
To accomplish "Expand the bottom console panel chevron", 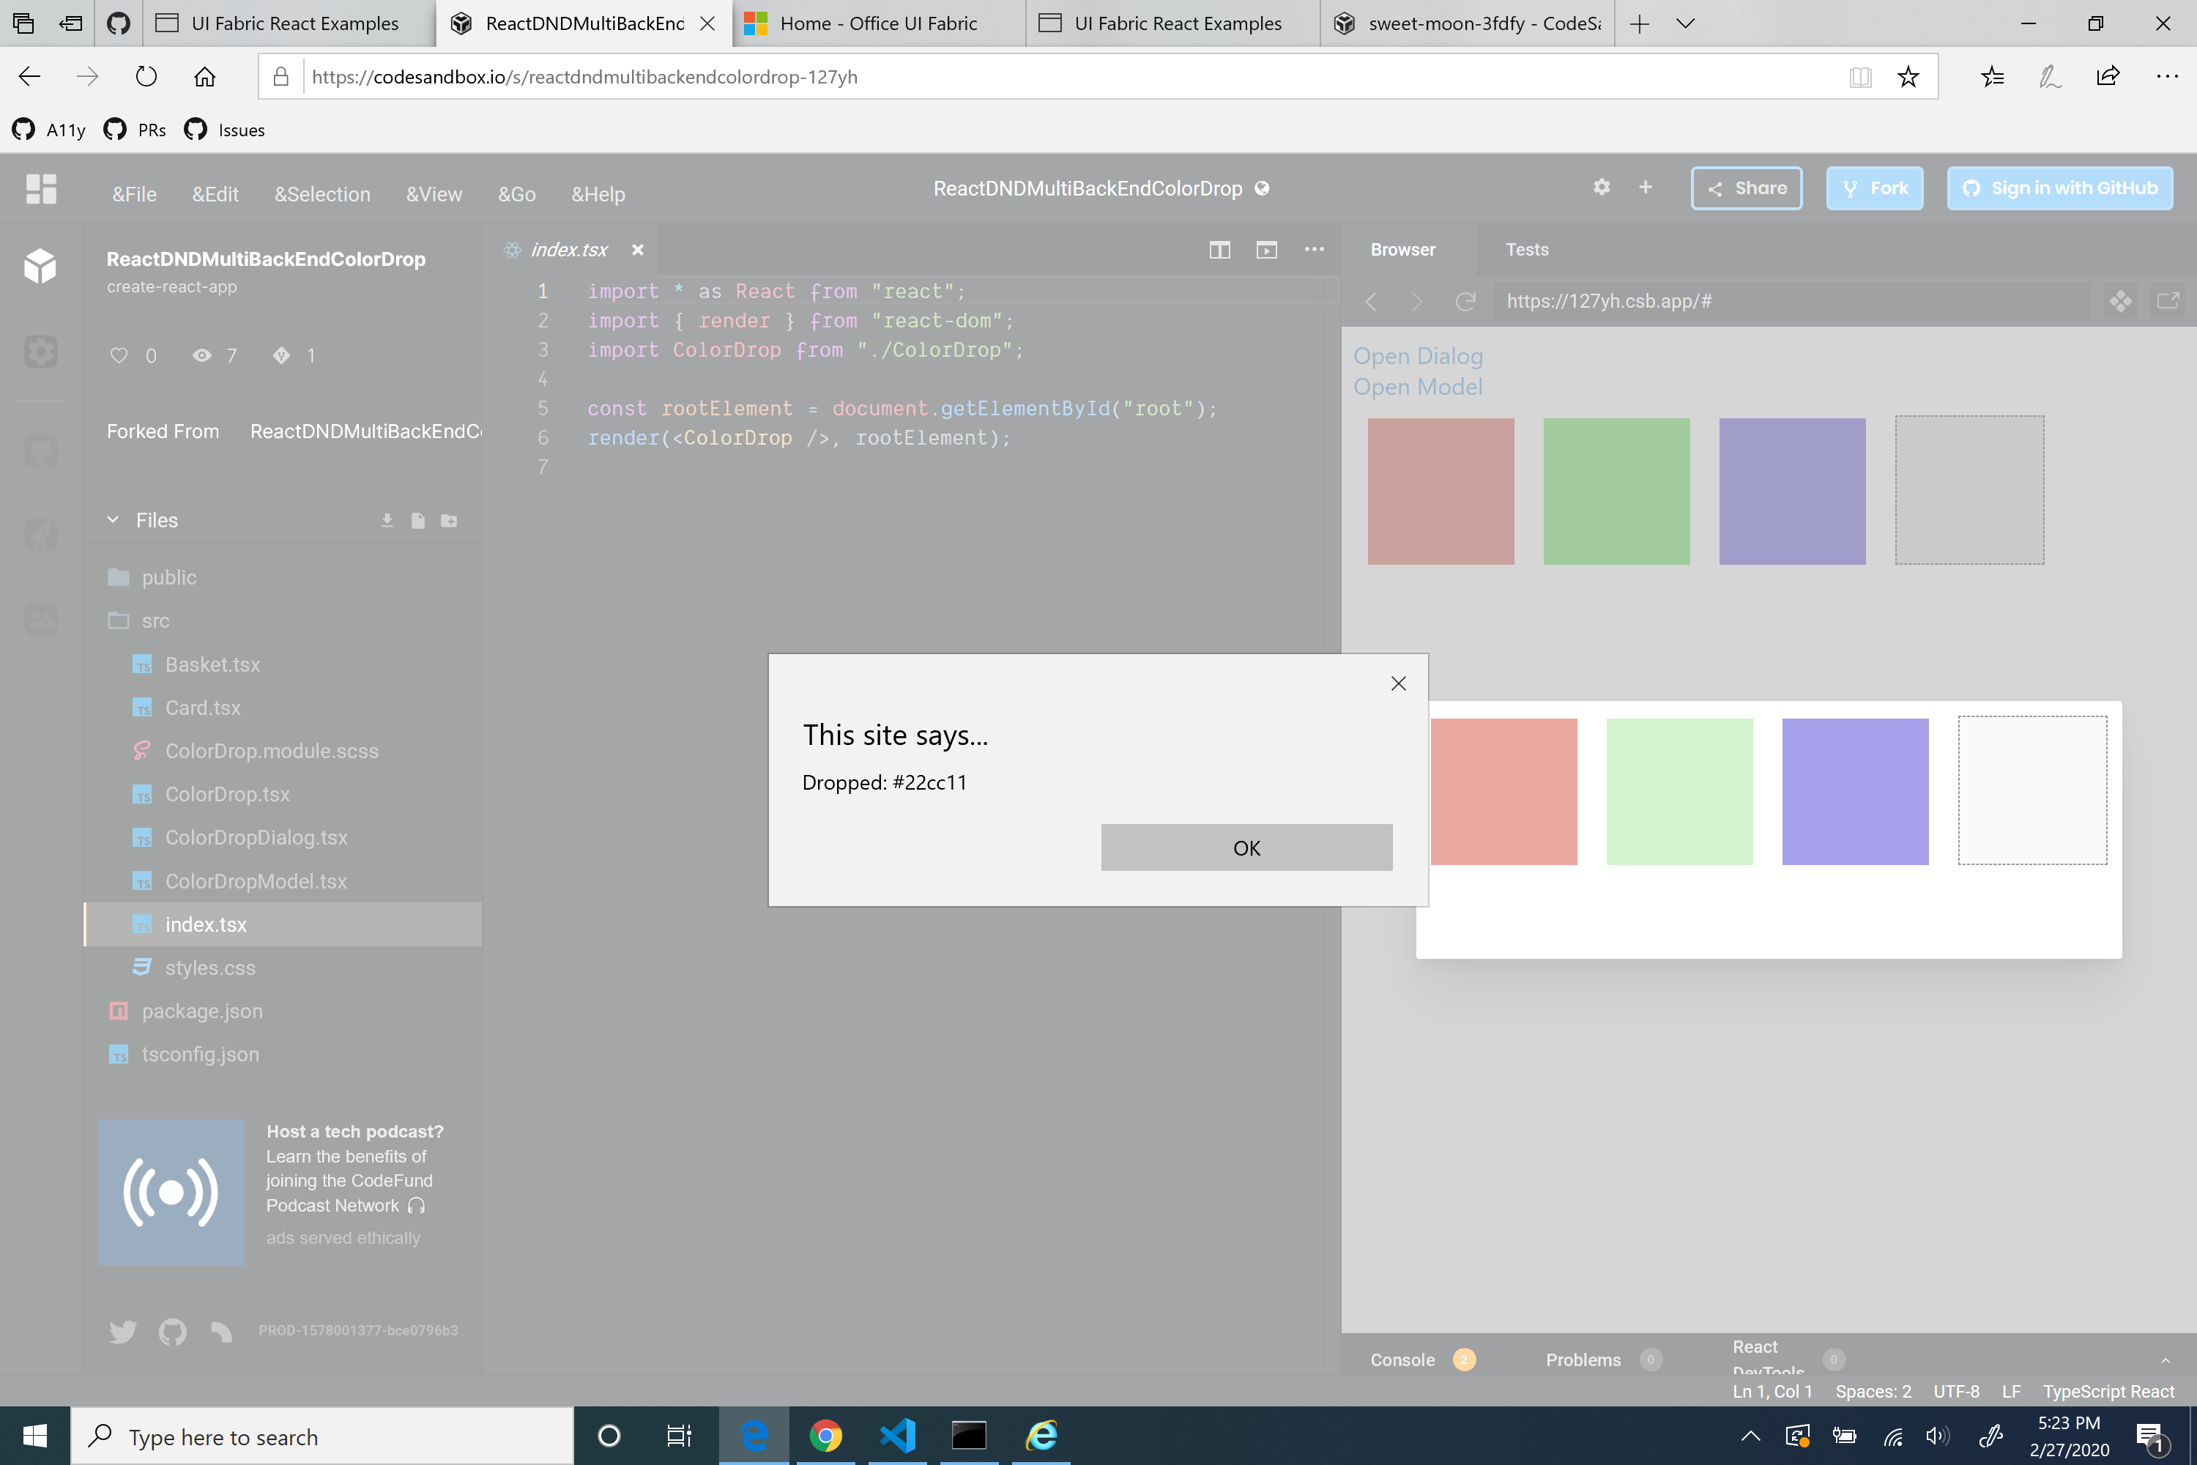I will 2166,1360.
